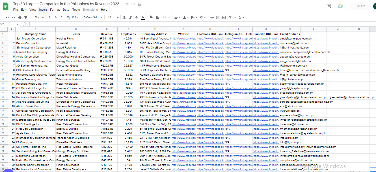Click the Merge cells icon
The height and width of the screenshot is (172, 376).
(x=165, y=17)
